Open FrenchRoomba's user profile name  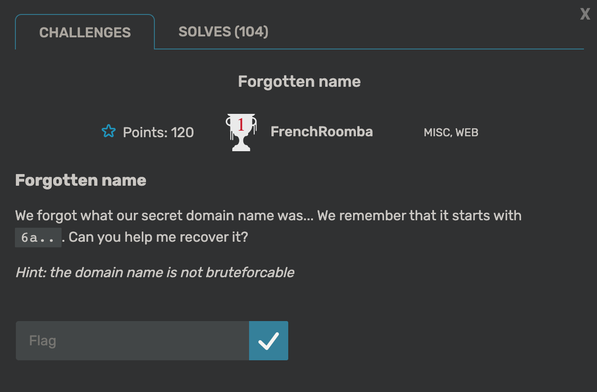322,132
